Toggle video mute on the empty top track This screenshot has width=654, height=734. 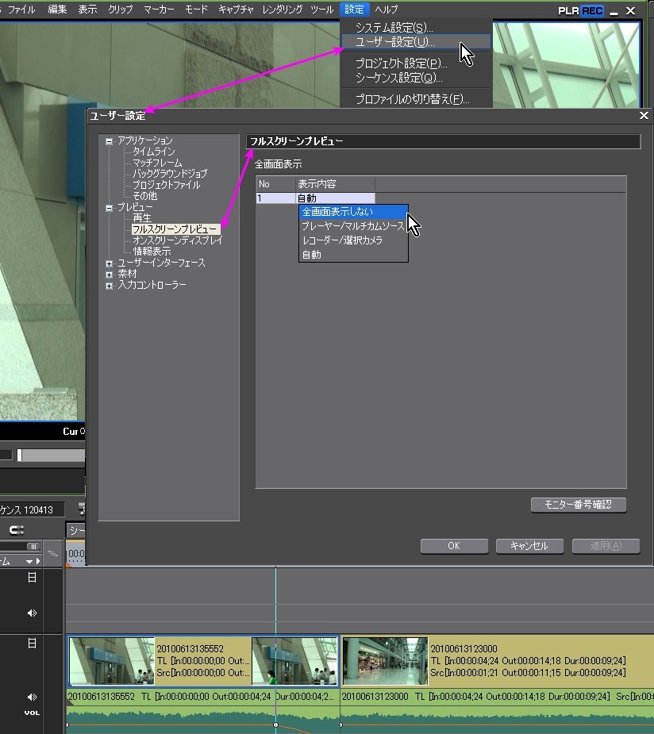coord(32,578)
